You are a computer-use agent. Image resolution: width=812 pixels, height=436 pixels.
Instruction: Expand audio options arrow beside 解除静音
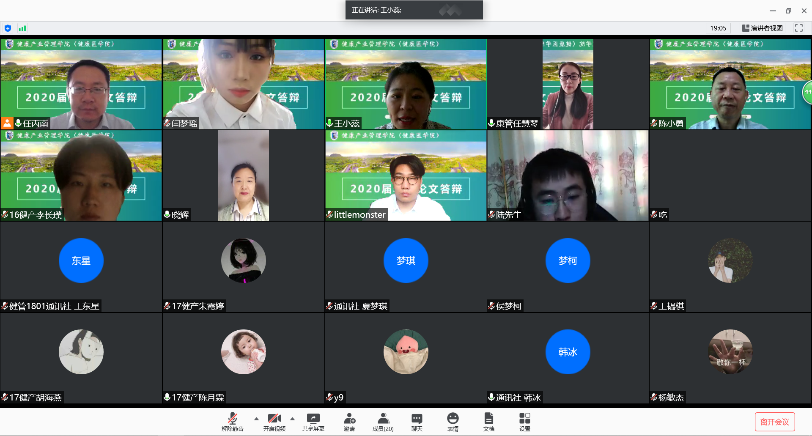(256, 419)
